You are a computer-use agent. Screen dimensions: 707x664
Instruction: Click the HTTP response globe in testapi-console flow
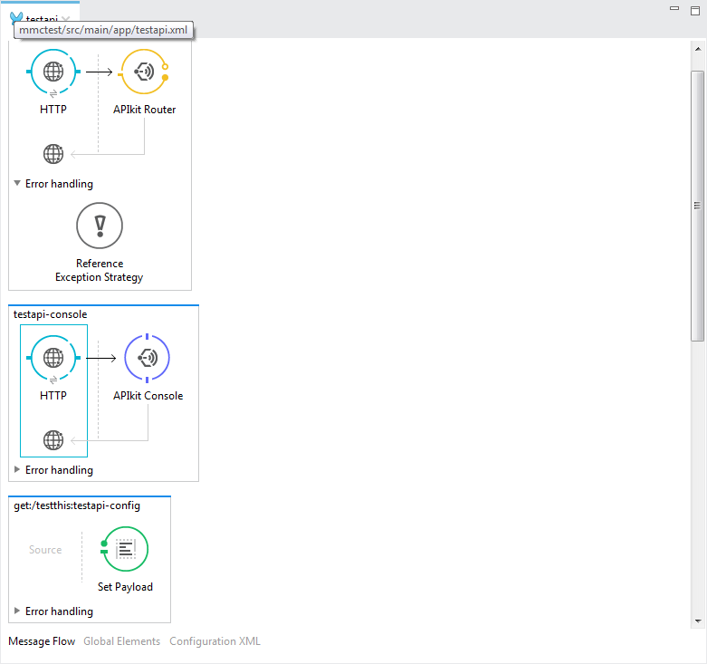(x=53, y=440)
